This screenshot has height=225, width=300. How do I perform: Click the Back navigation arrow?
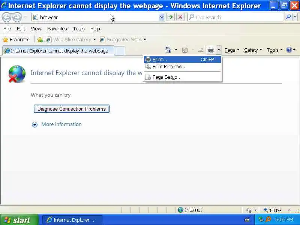(x=6, y=17)
